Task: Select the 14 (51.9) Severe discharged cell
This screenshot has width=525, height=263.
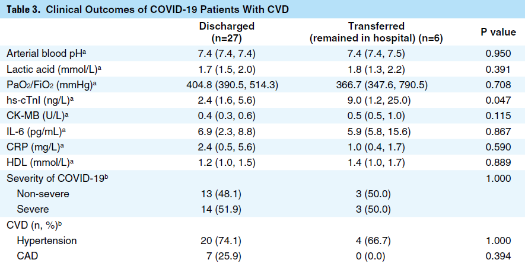Action: coord(227,209)
